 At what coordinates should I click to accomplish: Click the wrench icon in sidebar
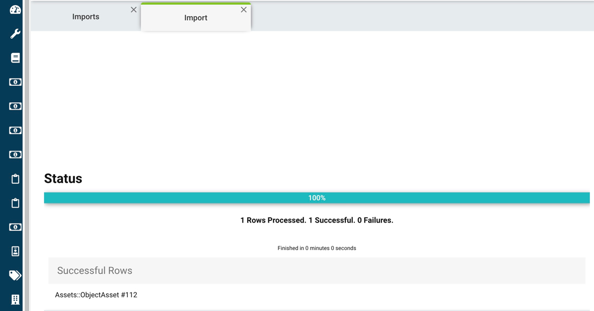click(x=15, y=34)
